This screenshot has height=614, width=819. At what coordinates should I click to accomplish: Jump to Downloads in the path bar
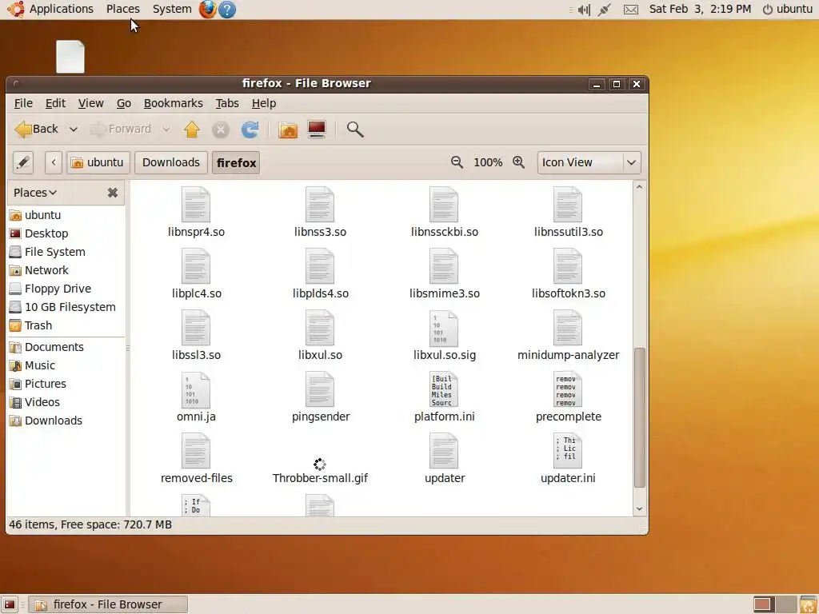point(171,162)
